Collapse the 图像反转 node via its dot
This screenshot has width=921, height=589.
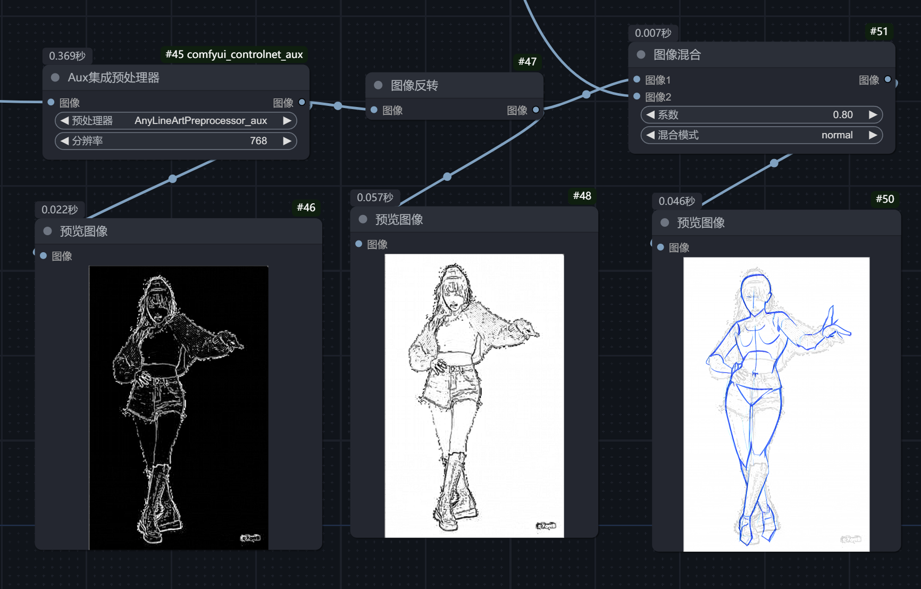378,85
